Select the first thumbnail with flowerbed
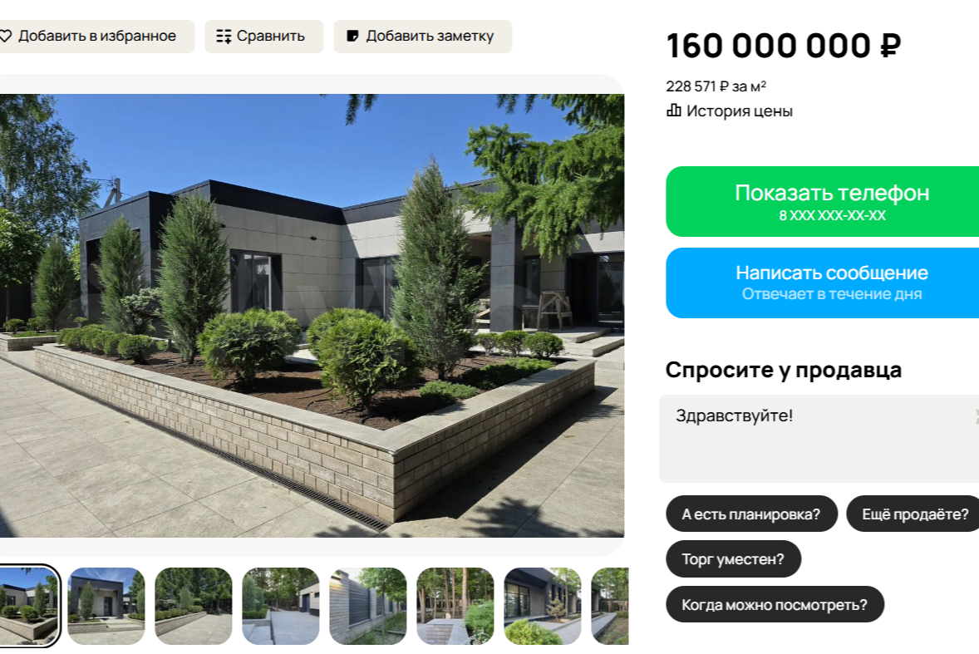 29,606
